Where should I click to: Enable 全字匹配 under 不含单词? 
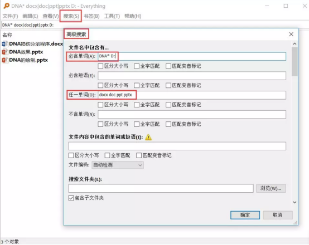136,124
